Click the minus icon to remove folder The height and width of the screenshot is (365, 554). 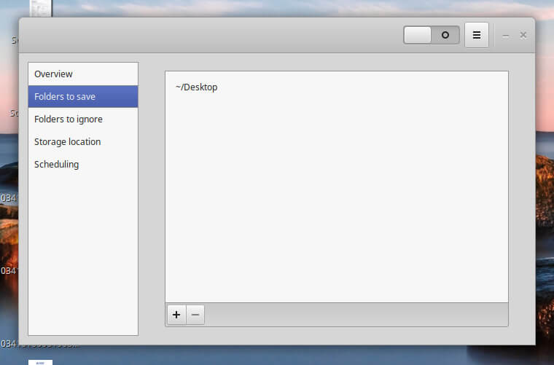tap(195, 315)
